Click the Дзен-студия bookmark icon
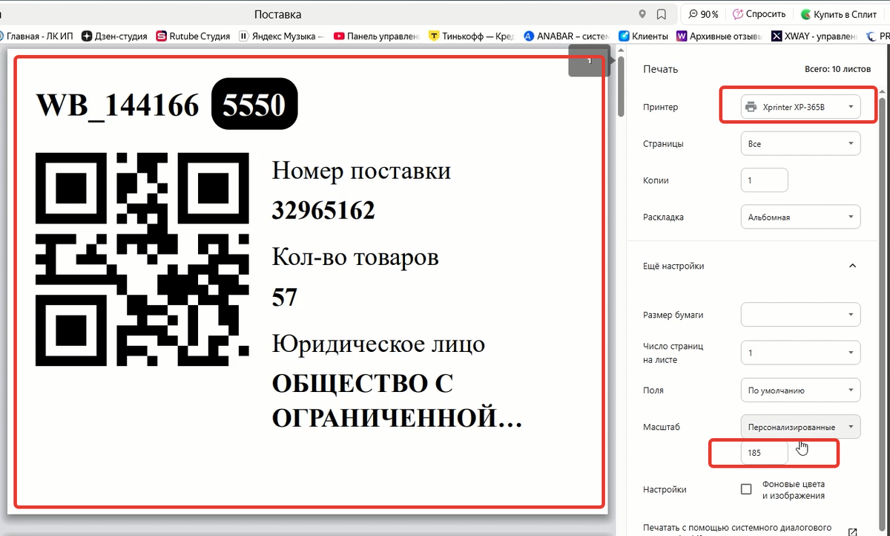890x536 pixels. pyautogui.click(x=88, y=35)
